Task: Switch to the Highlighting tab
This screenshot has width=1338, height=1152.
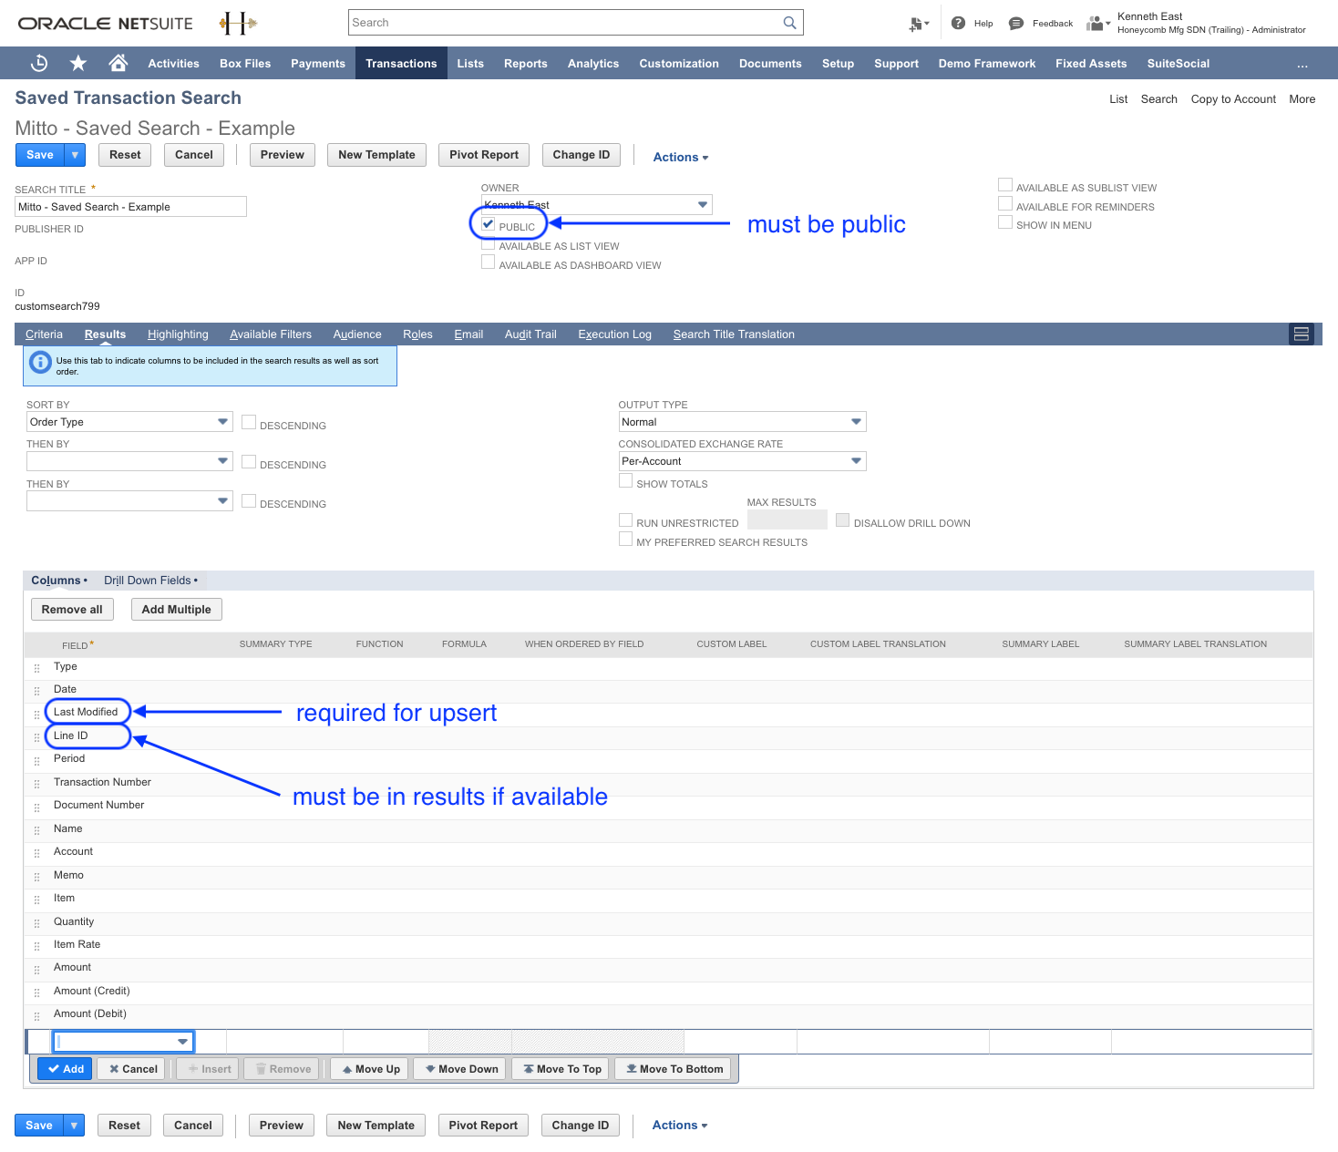Action: click(178, 334)
